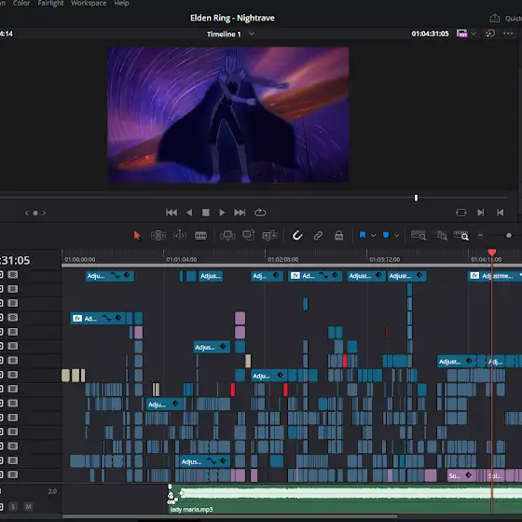
Task: Select the Selection Mode arrow tool
Action: pyautogui.click(x=137, y=236)
